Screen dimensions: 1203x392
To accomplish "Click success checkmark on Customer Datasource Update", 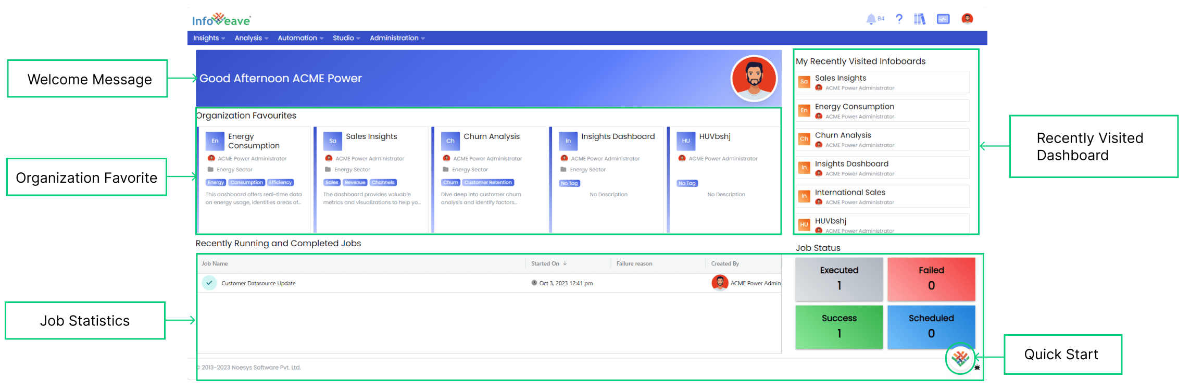I will 209,283.
